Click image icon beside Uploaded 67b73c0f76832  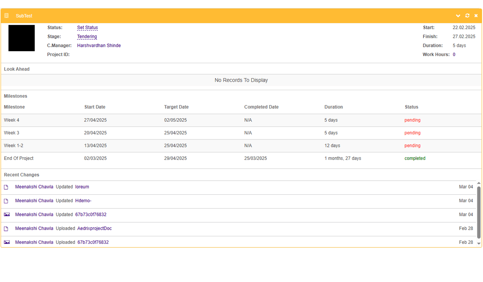7,242
